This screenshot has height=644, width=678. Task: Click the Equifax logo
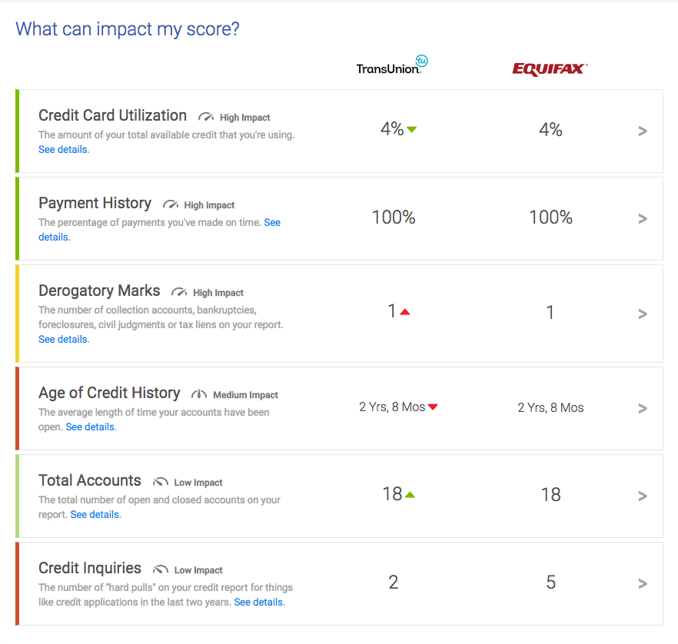tap(550, 69)
